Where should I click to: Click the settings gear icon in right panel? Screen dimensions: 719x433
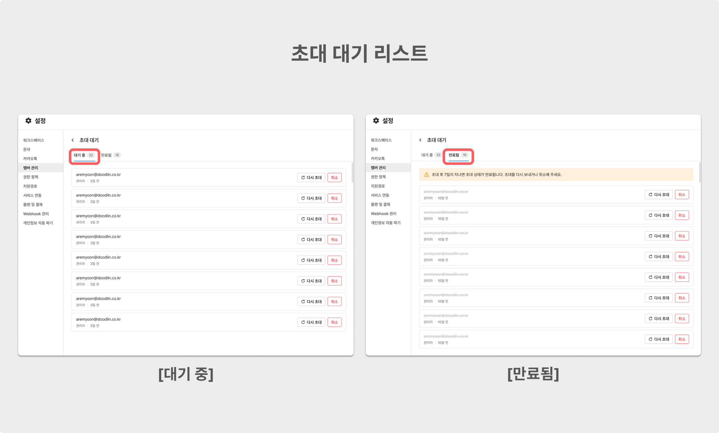pos(376,121)
